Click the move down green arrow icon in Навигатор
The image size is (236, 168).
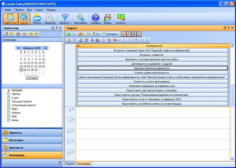[x=31, y=34]
